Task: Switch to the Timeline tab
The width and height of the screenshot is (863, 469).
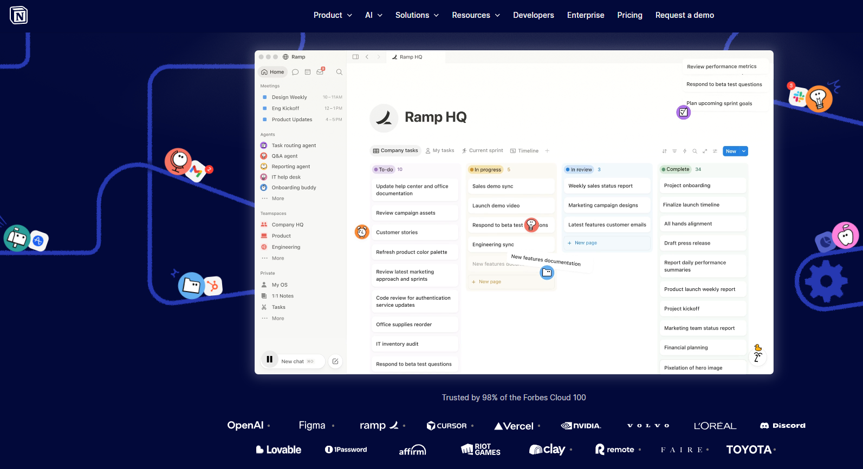Action: (524, 151)
